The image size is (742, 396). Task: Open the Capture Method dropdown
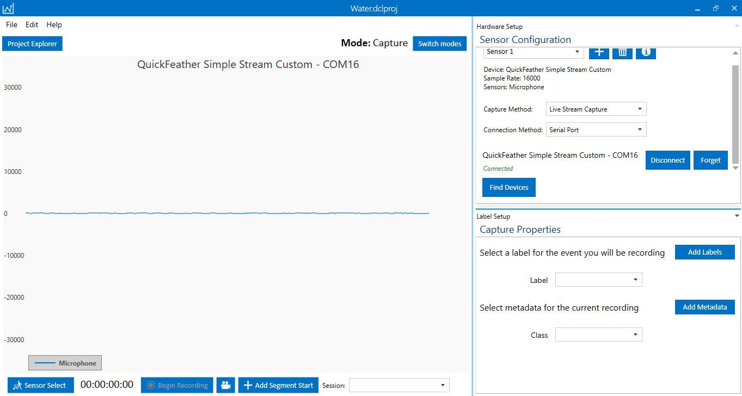pos(596,109)
